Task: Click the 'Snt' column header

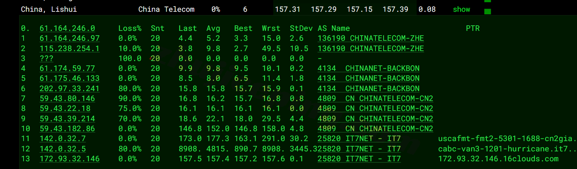Action: click(157, 28)
